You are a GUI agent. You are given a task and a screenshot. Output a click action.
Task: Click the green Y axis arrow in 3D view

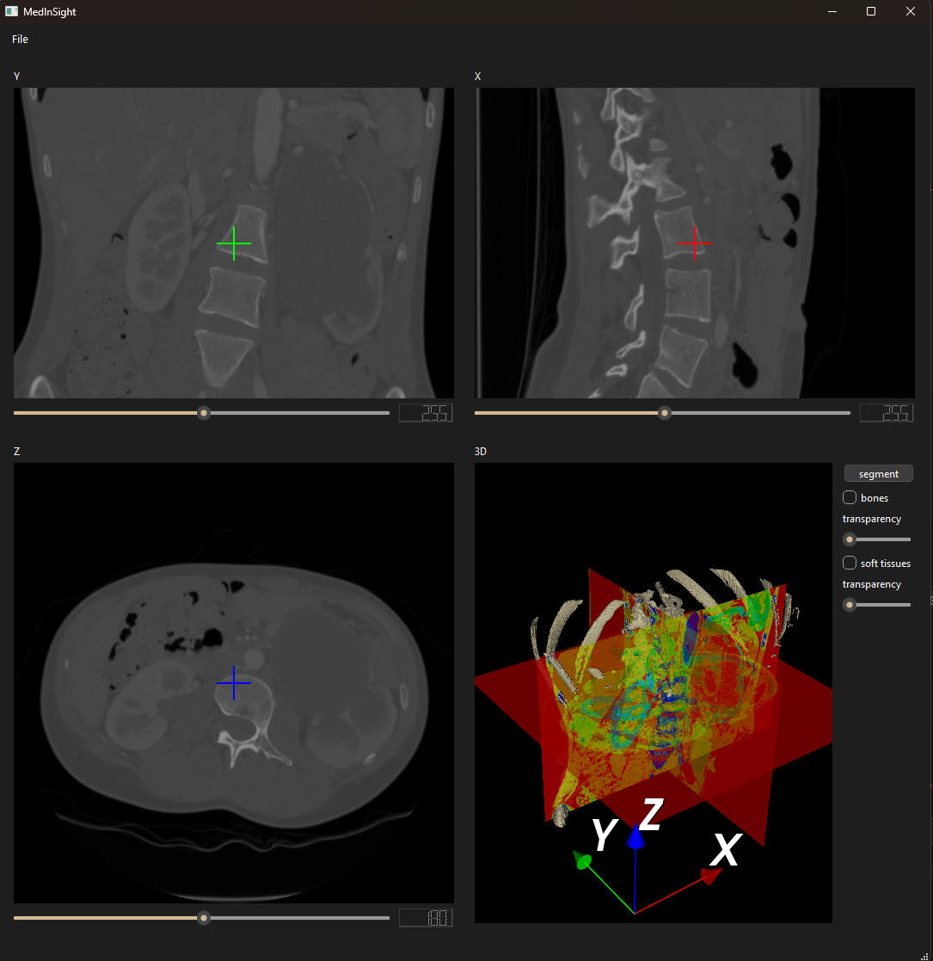pyautogui.click(x=583, y=862)
